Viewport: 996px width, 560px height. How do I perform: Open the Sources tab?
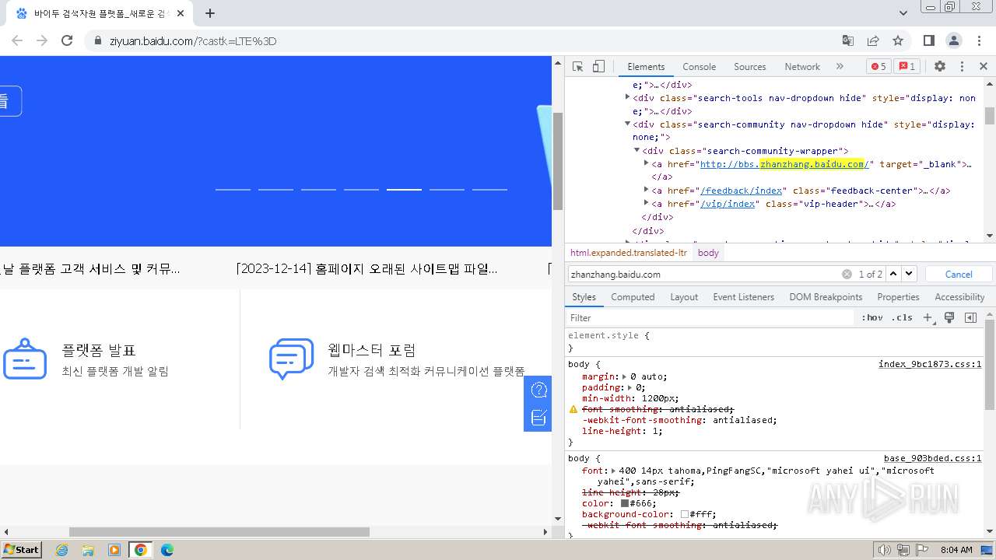[750, 67]
